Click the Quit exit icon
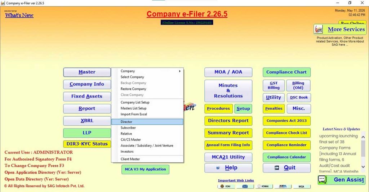The image size is (369, 192). 277,168
